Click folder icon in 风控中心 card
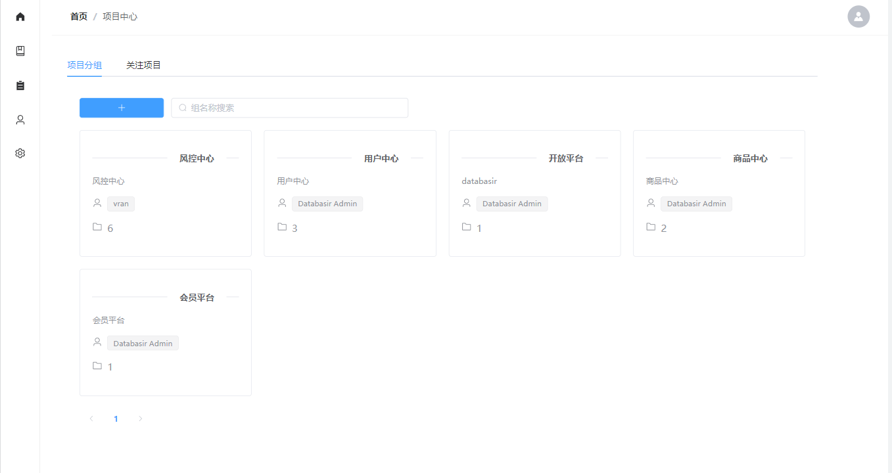The height and width of the screenshot is (473, 892). (x=97, y=227)
